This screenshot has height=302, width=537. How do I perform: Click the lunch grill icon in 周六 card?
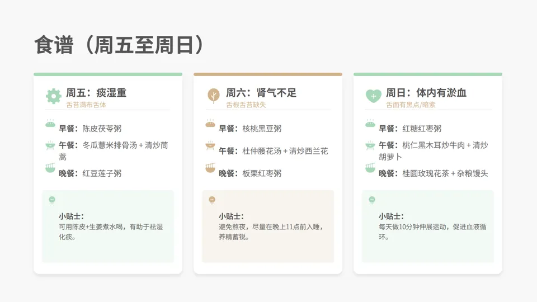tap(210, 145)
